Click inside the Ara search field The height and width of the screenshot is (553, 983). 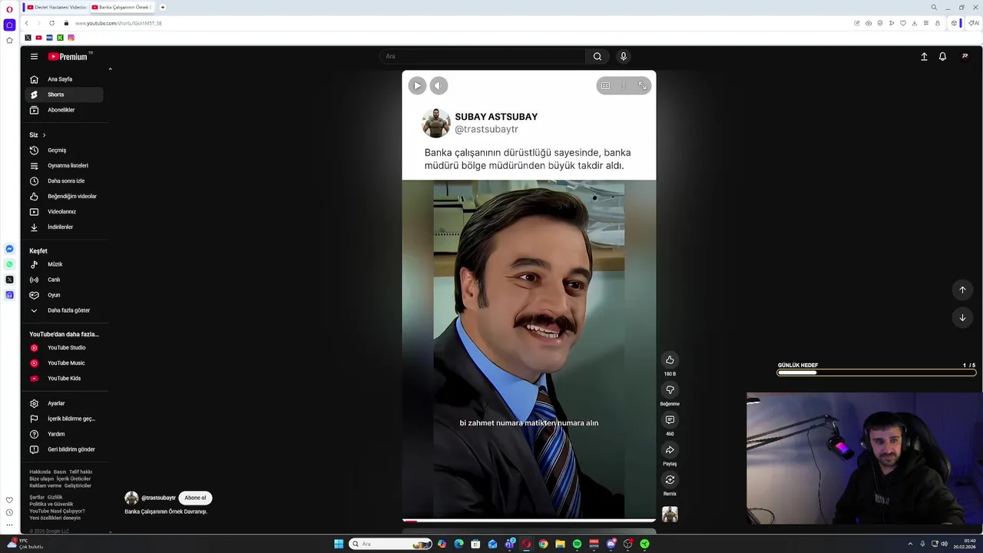click(482, 56)
